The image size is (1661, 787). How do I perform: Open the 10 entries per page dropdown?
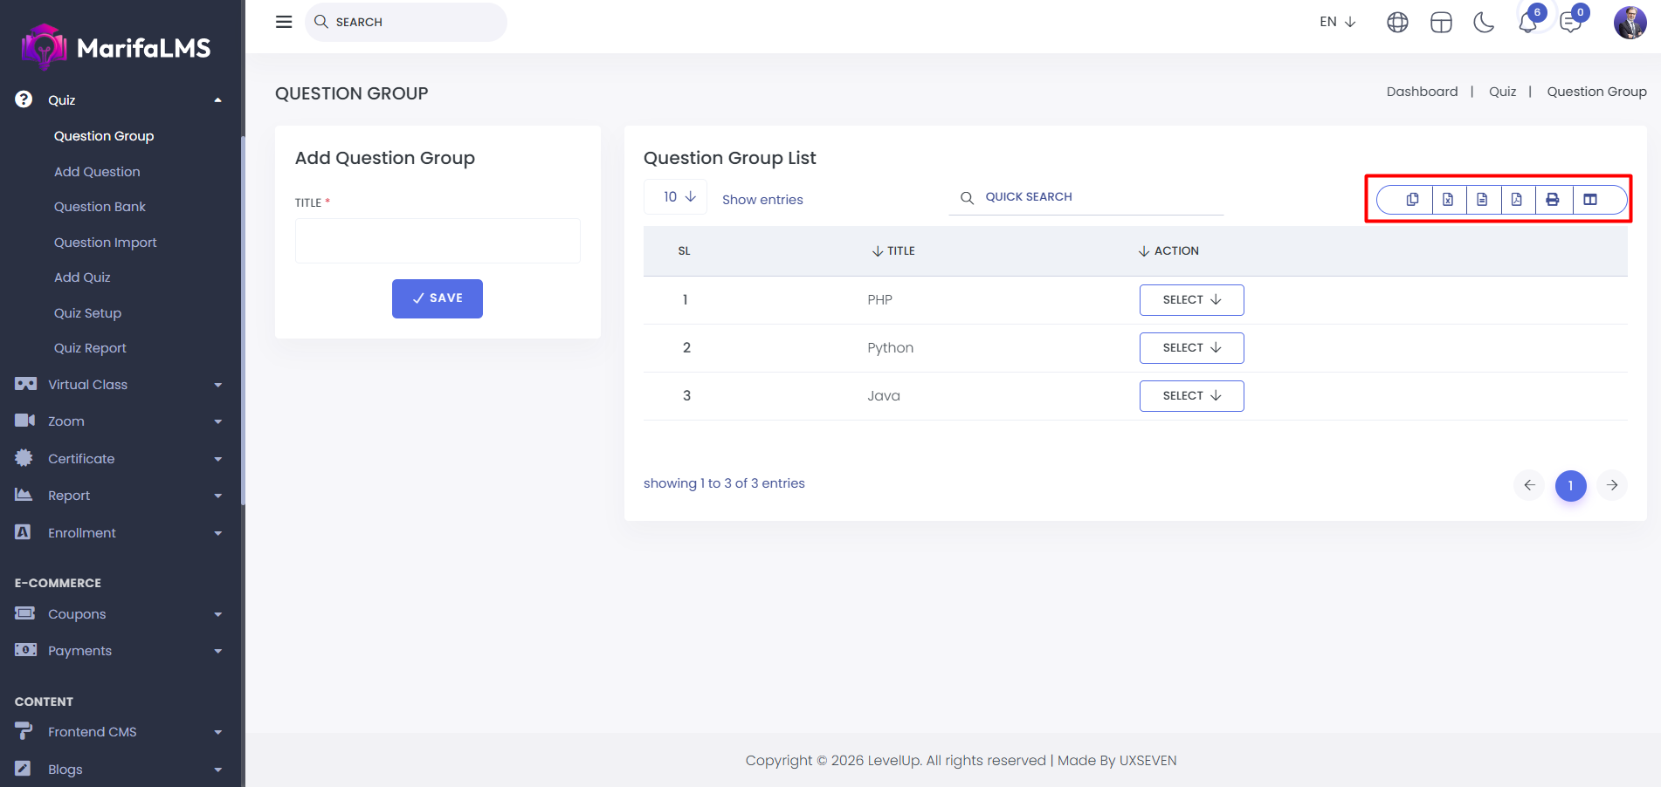[679, 197]
